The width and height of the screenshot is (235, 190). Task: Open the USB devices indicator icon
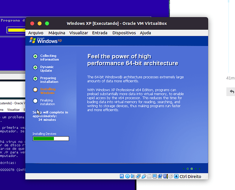click(x=144, y=176)
